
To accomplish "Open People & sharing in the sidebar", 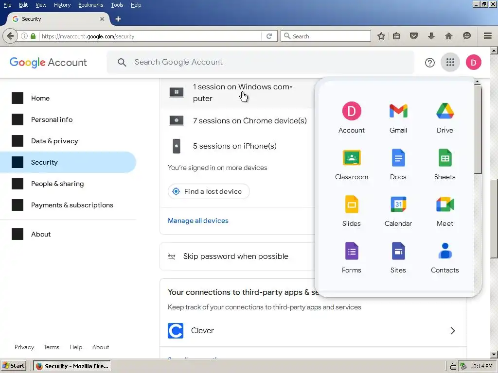I will pyautogui.click(x=68, y=184).
